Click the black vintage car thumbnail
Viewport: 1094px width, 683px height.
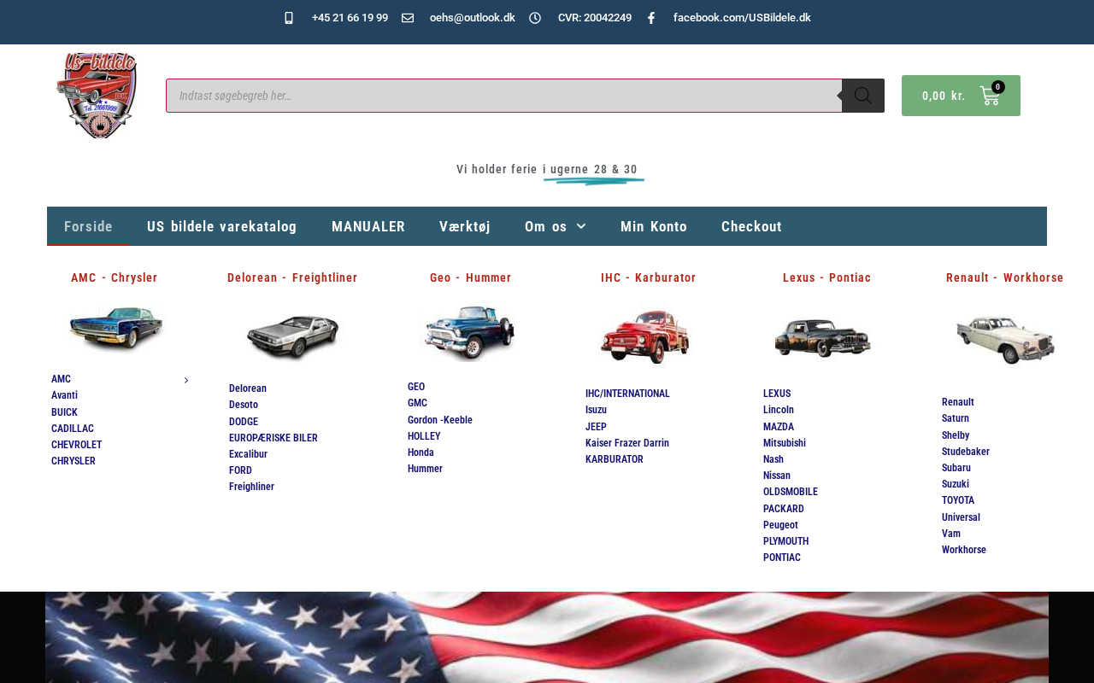823,337
